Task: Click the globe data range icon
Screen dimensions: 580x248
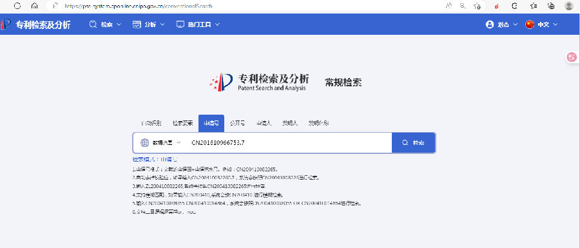Action: (144, 142)
